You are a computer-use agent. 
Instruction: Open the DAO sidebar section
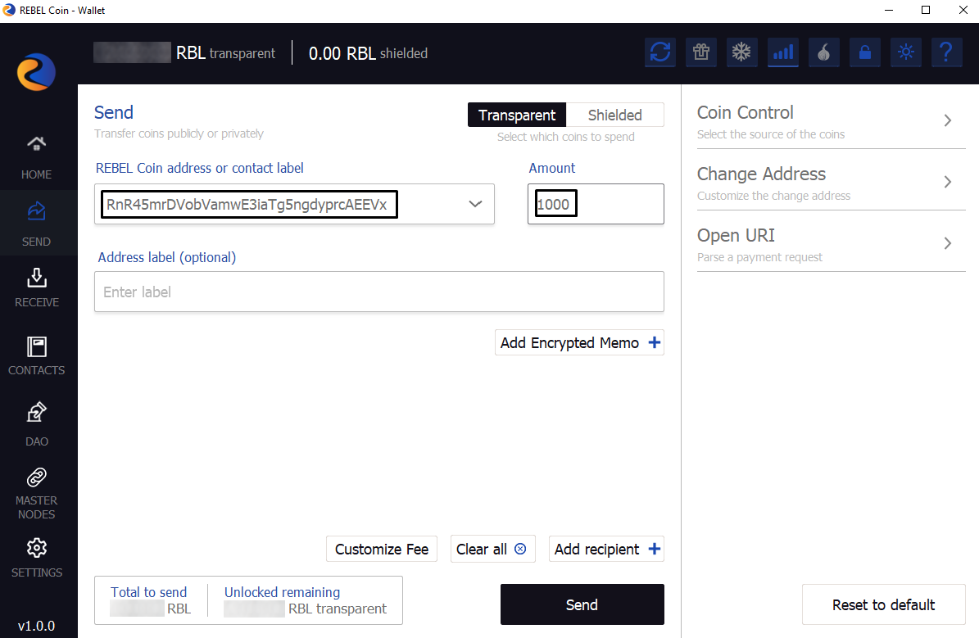pyautogui.click(x=36, y=424)
